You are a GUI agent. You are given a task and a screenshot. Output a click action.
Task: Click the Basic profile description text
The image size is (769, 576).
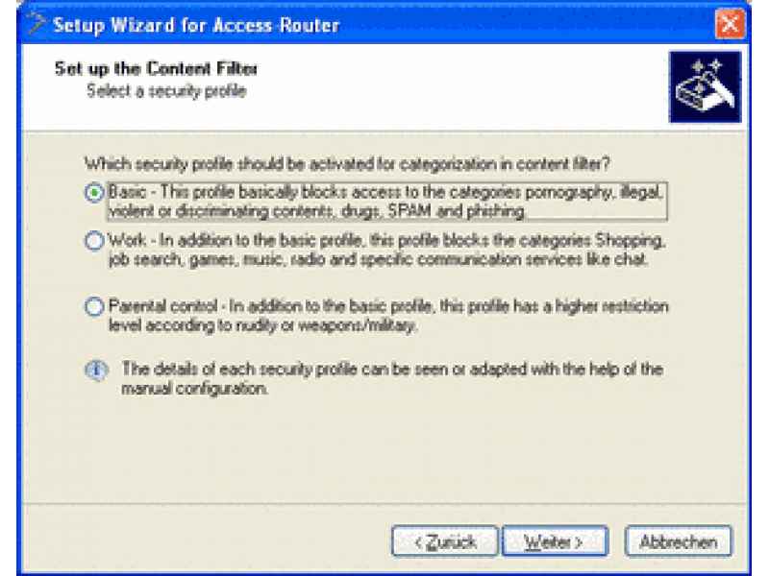(386, 202)
